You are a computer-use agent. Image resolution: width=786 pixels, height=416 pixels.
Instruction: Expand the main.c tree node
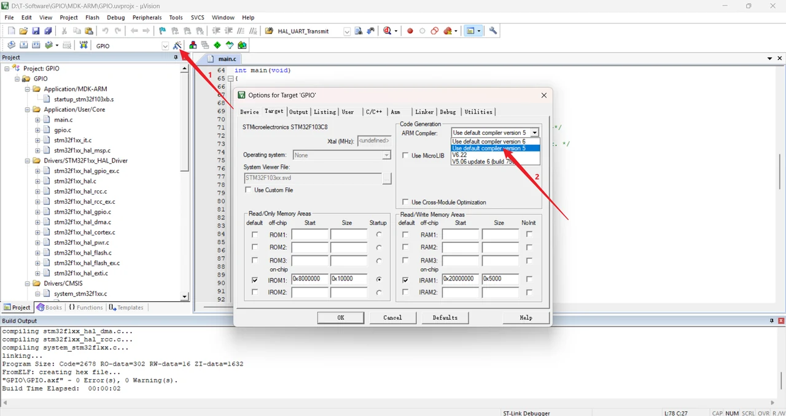point(37,120)
